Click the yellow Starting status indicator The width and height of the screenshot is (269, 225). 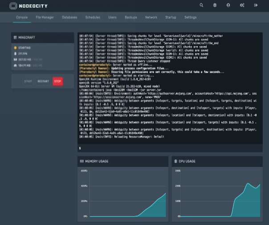tap(15, 48)
